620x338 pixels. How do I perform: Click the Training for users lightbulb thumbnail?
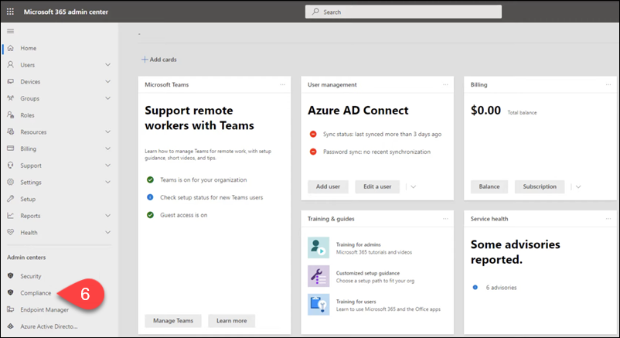point(319,305)
